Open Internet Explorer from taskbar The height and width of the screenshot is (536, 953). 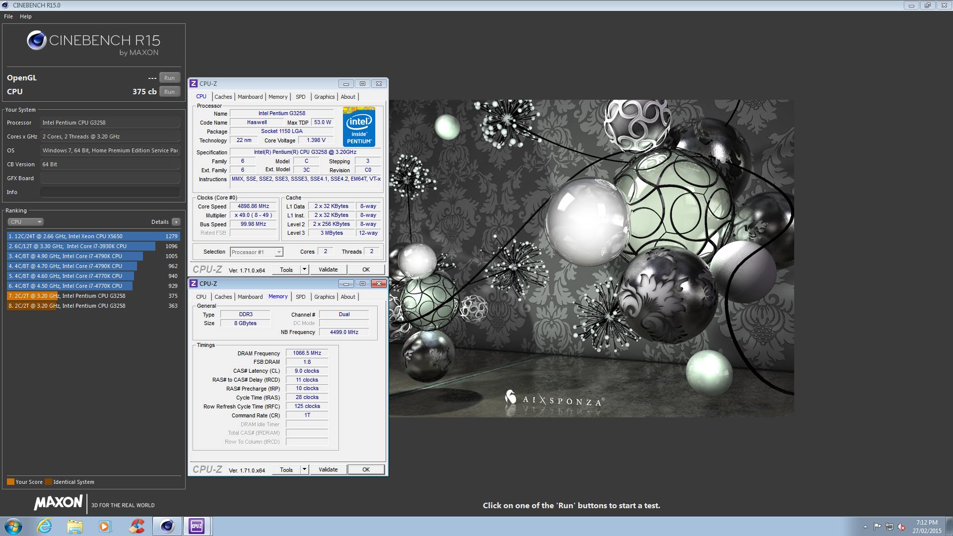pos(45,526)
